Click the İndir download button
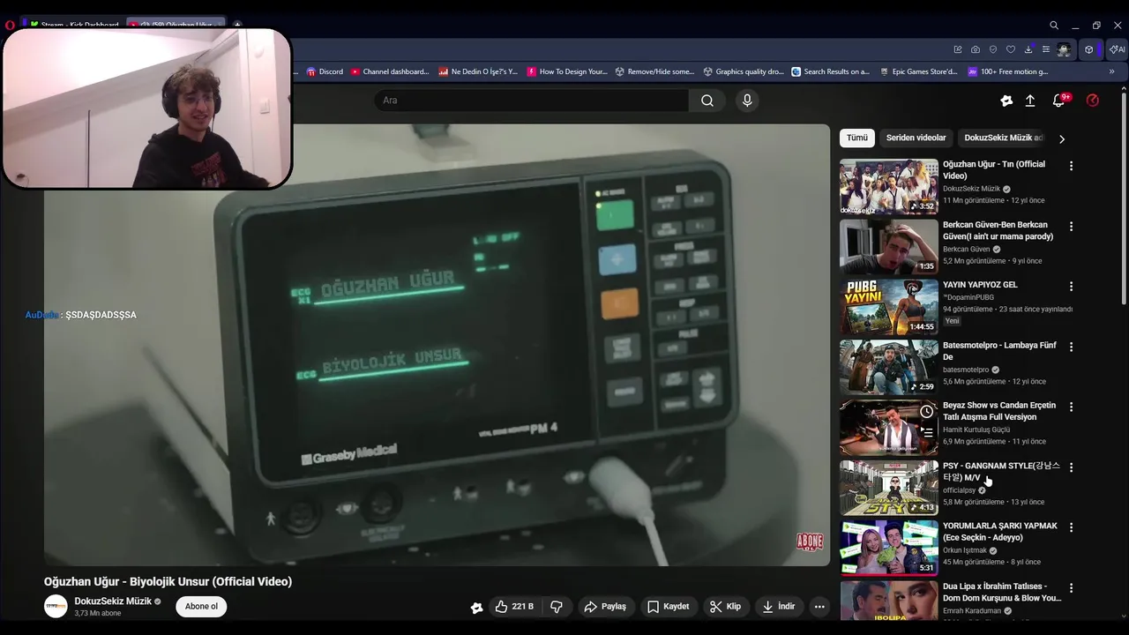The height and width of the screenshot is (635, 1129). pyautogui.click(x=779, y=607)
